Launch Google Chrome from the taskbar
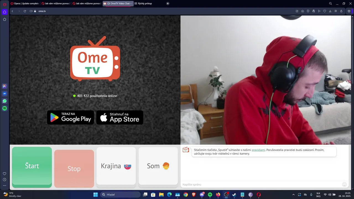 pyautogui.click(x=186, y=195)
